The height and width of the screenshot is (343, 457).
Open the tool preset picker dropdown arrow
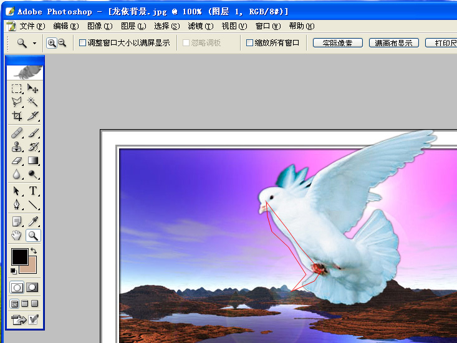pyautogui.click(x=35, y=44)
